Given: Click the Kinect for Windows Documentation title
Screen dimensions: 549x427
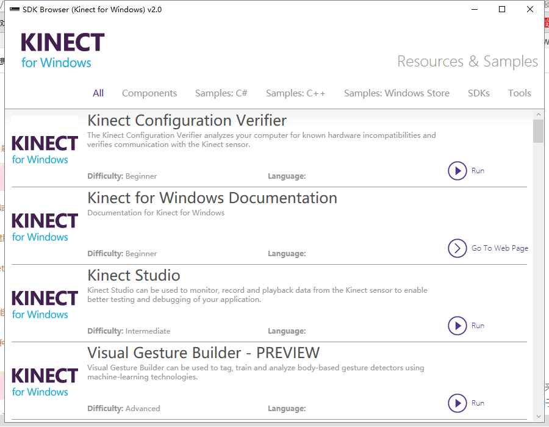Looking at the screenshot, I should [x=212, y=198].
